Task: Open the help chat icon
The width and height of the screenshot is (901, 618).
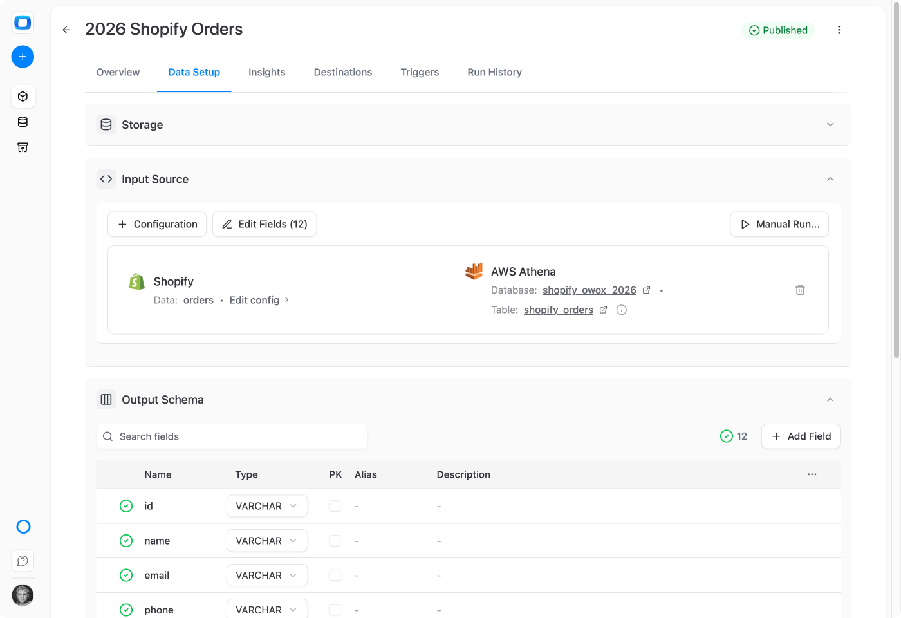Action: [x=23, y=561]
